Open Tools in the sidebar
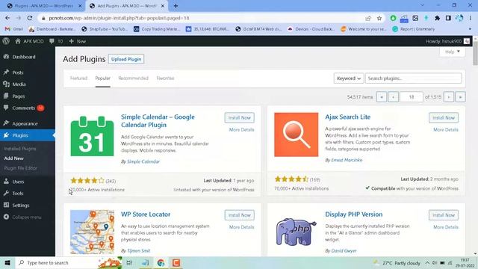 tap(18, 194)
